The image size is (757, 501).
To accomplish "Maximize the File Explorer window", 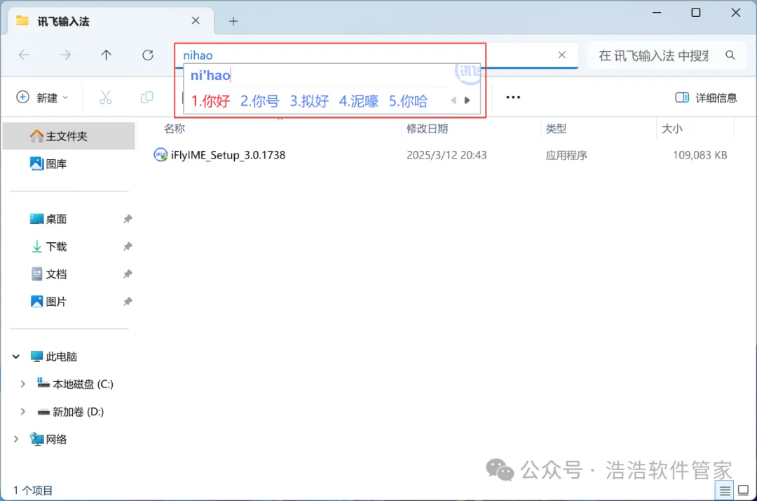I will tap(696, 13).
